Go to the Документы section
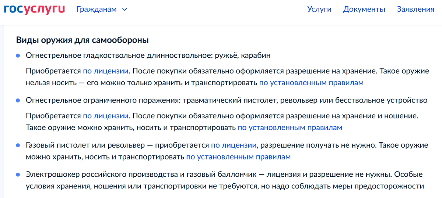This screenshot has width=442, height=198. 364,10
